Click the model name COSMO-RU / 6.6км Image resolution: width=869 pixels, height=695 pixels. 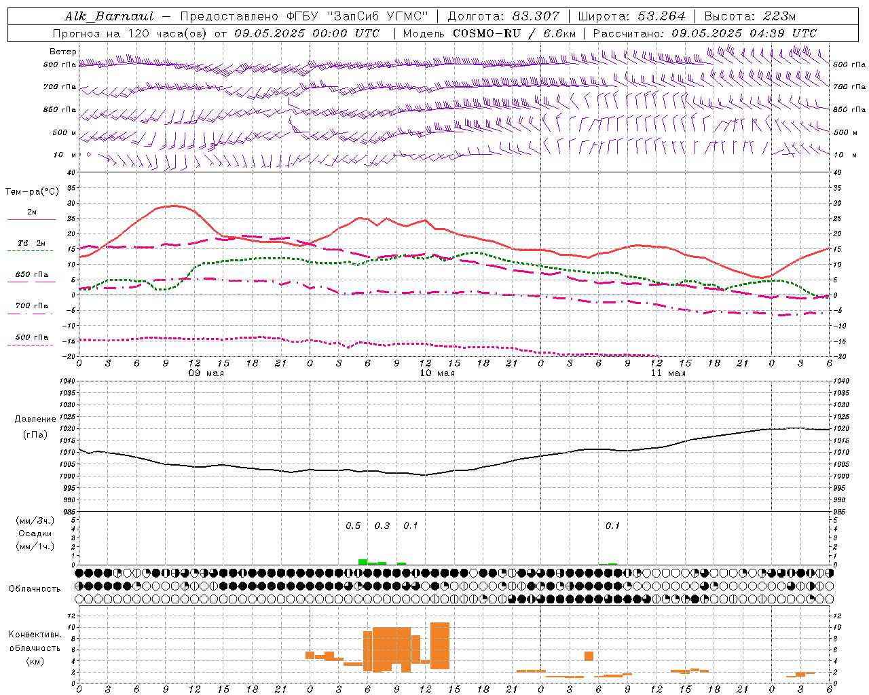click(x=514, y=33)
